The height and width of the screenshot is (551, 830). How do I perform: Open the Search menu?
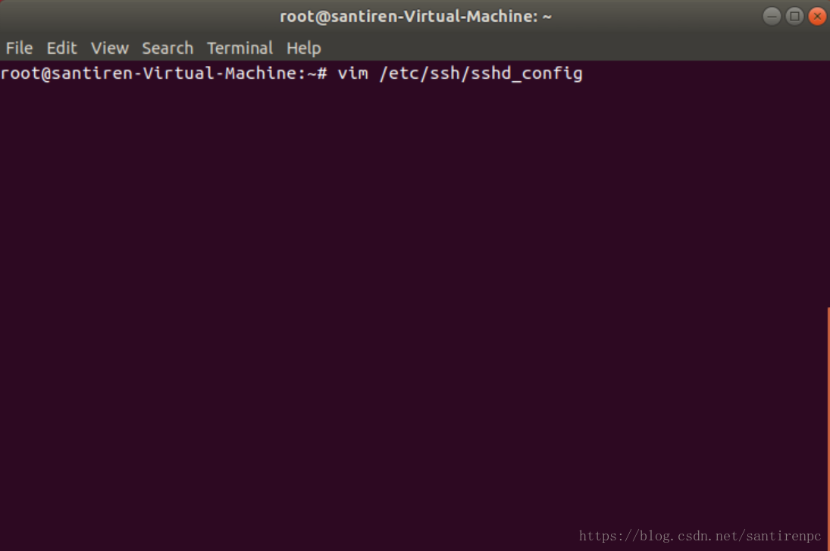167,48
